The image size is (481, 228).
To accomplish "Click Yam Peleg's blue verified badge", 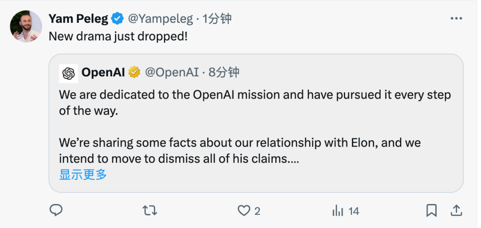I will [x=117, y=19].
